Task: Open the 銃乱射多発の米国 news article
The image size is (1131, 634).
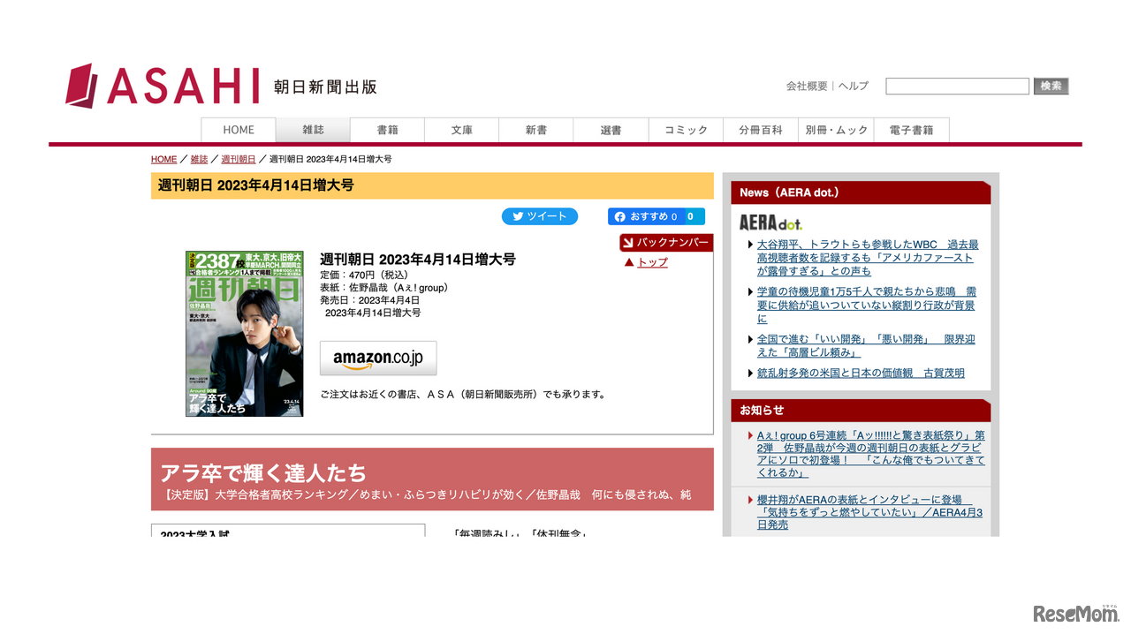Action: [861, 374]
